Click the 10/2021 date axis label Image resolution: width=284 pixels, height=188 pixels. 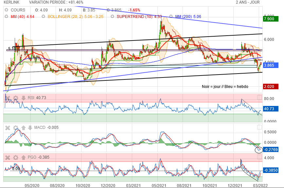209,185
